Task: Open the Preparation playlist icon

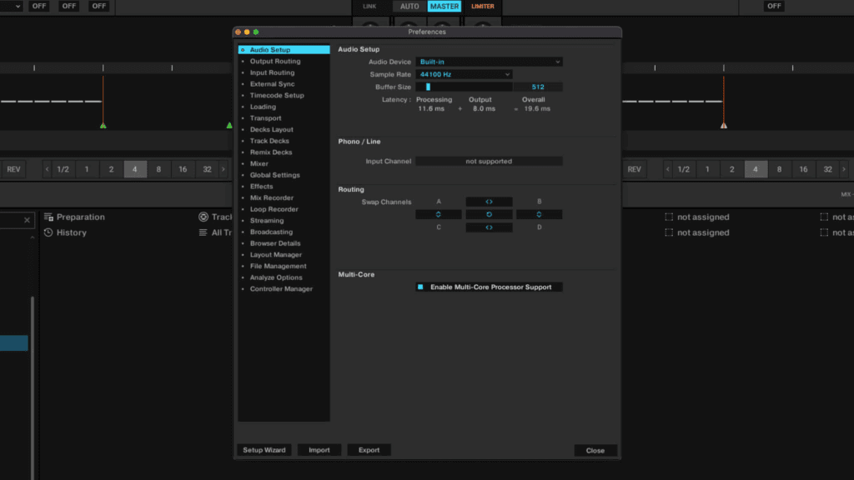Action: [48, 217]
